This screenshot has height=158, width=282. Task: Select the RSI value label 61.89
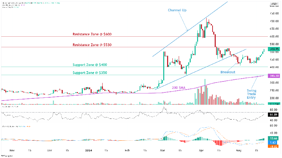274,115
